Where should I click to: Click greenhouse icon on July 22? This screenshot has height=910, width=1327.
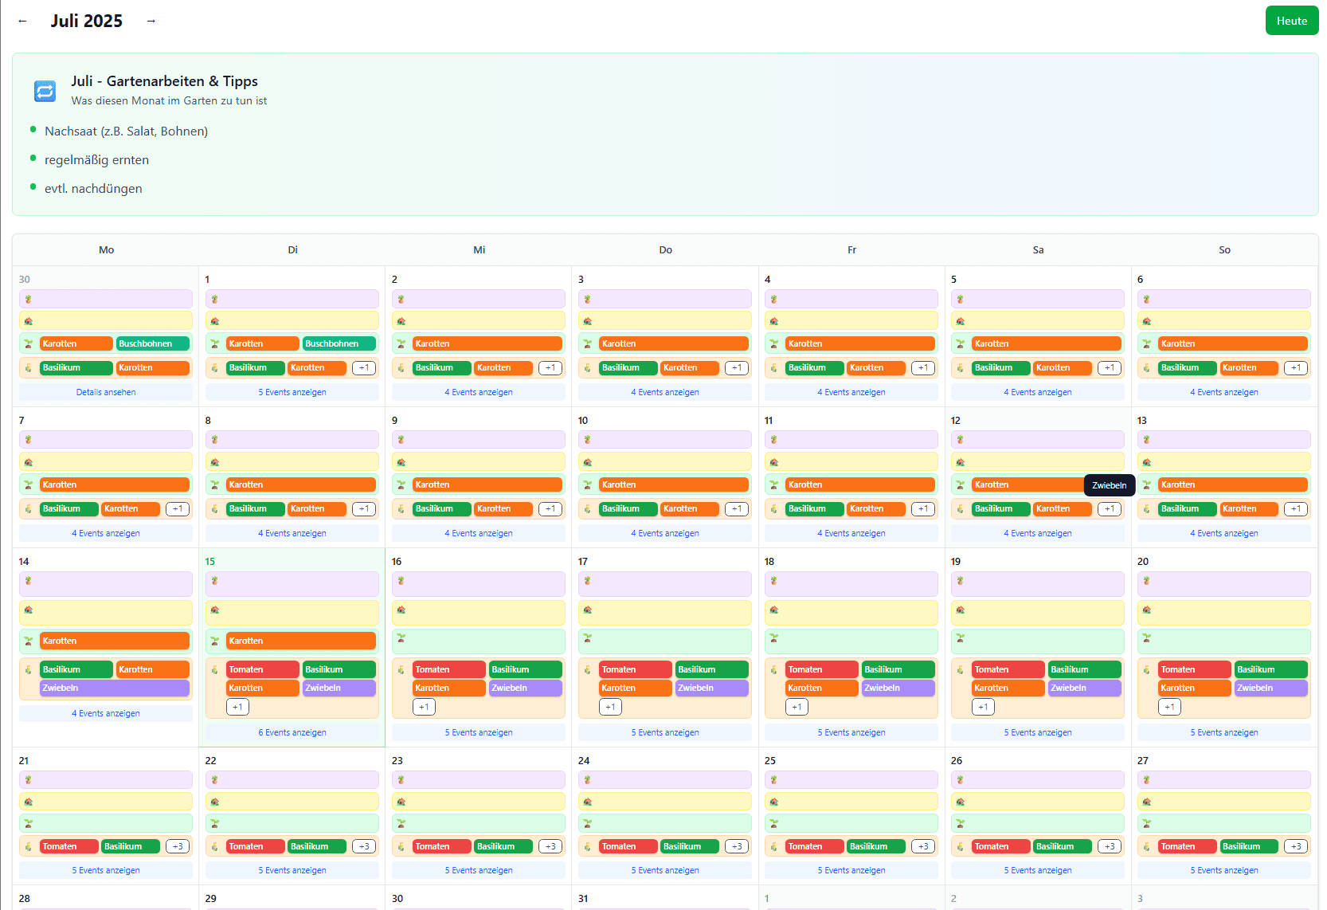click(x=214, y=802)
